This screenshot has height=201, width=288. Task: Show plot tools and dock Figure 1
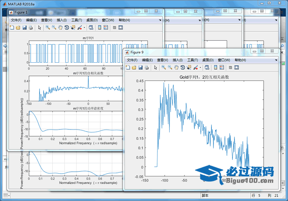[x=120, y=28]
